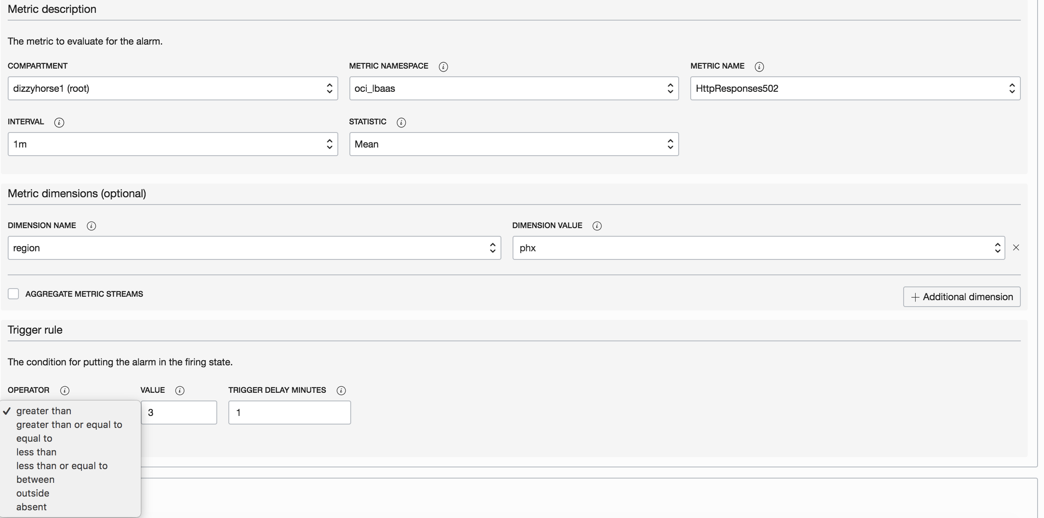Open the Interval 1m dropdown
The image size is (1044, 518).
pyautogui.click(x=173, y=144)
